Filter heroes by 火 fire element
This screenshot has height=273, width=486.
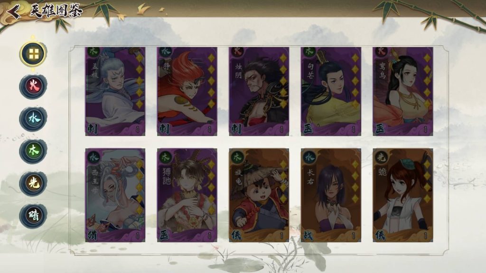(33, 86)
